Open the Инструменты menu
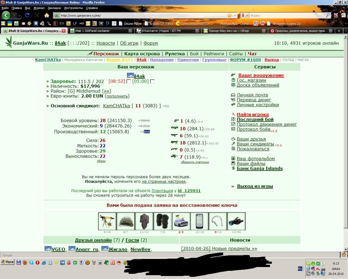This screenshot has width=348, height=279. (73, 8)
